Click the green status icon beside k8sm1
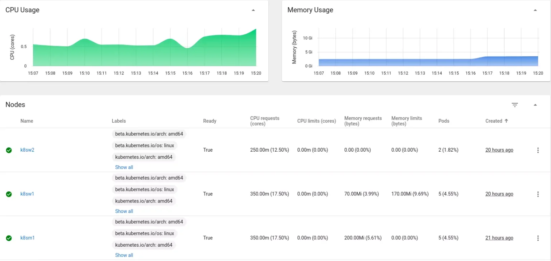Screen dimensions: 551x261 click(9, 238)
